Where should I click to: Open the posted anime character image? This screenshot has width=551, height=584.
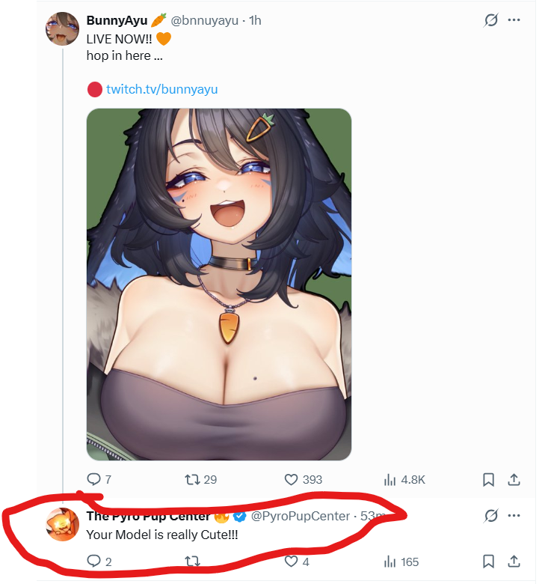click(x=219, y=285)
